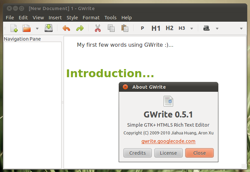The image size is (250, 172).
Task: Open the toolbar overflow arrow at far right
Action: coord(241,28)
